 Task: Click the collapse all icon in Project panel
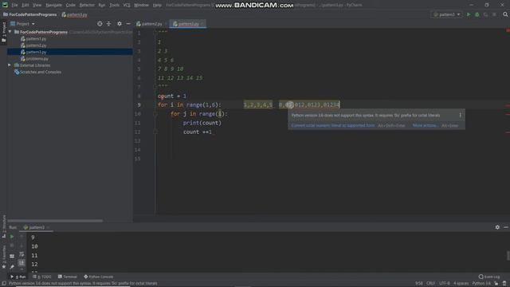pyautogui.click(x=108, y=24)
